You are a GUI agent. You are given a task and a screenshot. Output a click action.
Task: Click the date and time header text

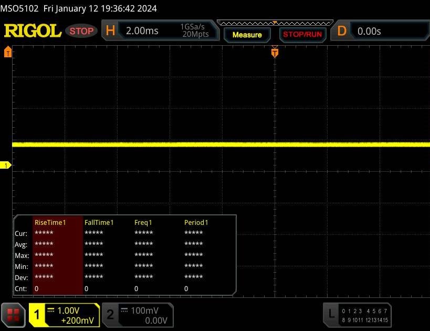100,8
